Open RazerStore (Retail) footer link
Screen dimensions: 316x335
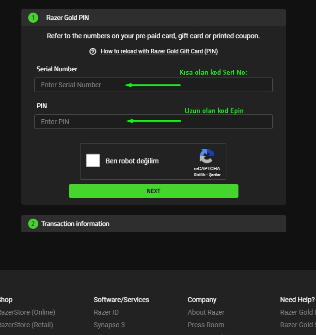[x=26, y=325]
